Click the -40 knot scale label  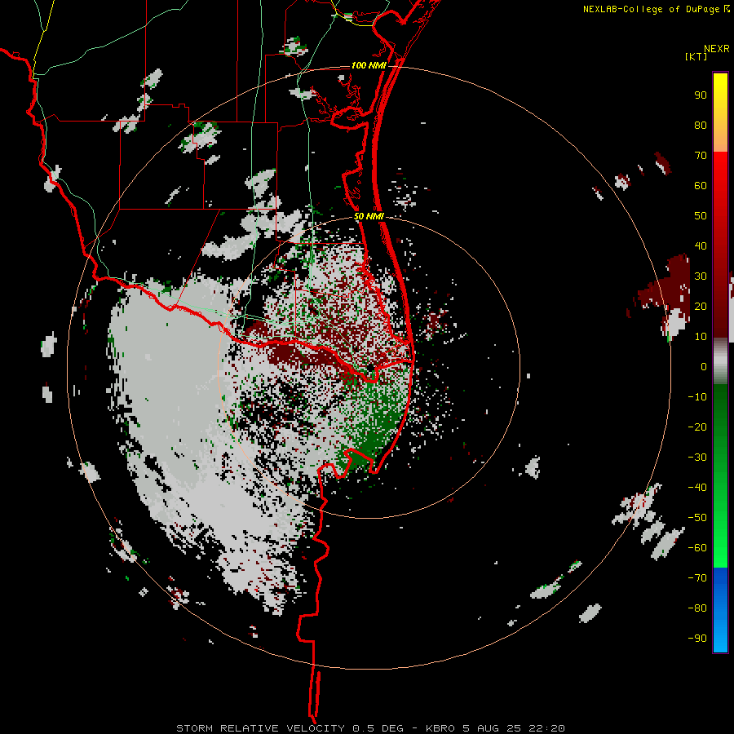coord(697,488)
